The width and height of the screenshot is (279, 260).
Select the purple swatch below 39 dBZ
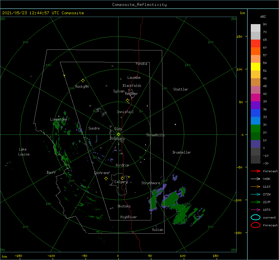(255, 105)
